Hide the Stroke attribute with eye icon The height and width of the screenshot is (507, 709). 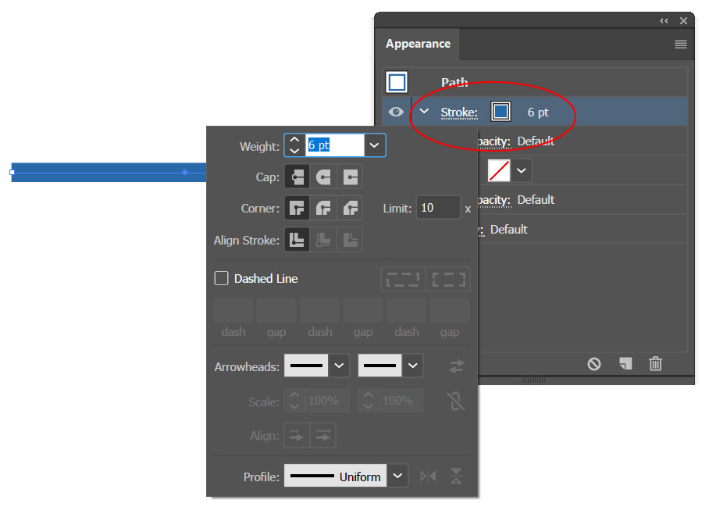pos(396,112)
